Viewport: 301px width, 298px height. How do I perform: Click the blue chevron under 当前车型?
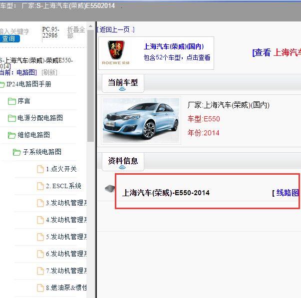point(122,89)
